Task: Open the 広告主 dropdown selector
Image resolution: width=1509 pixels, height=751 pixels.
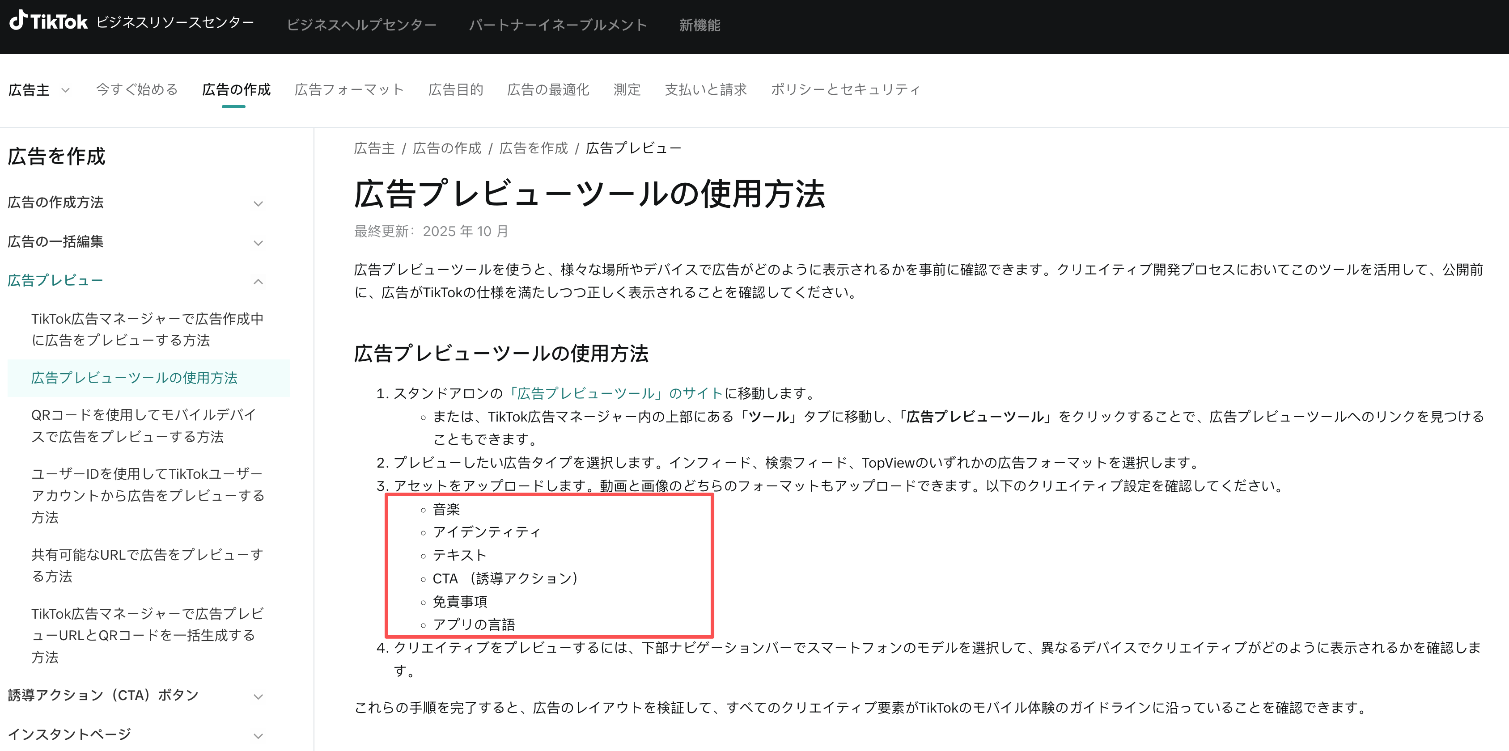Action: coord(39,89)
